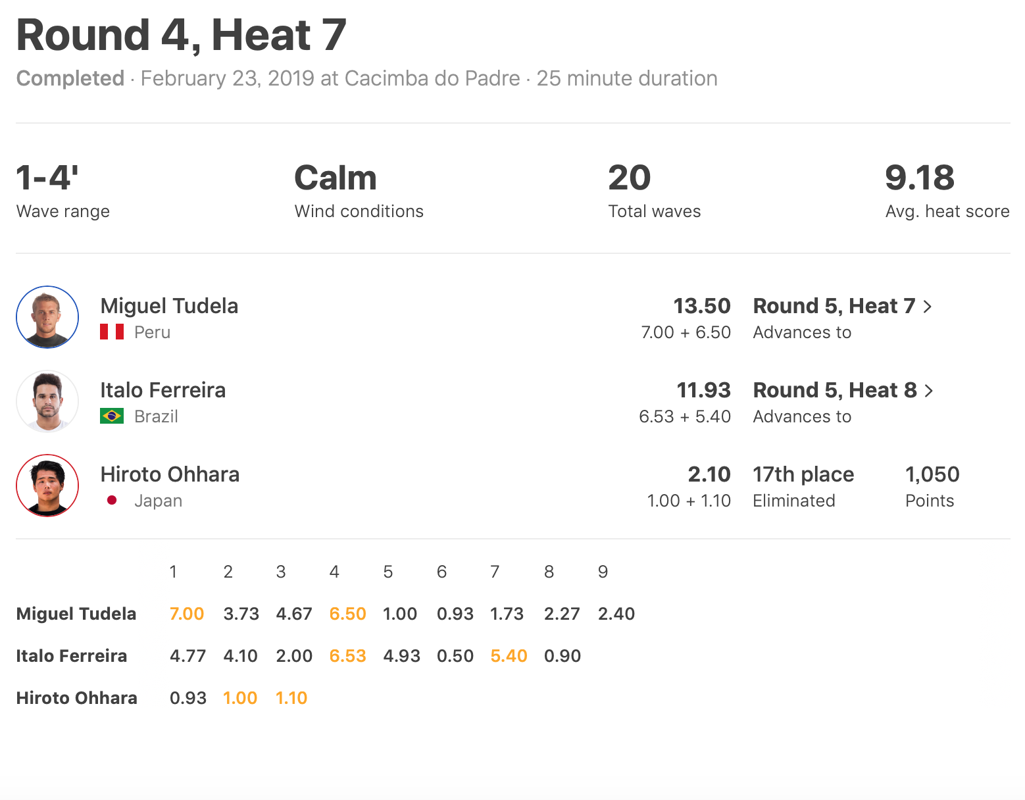1025x800 pixels.
Task: Click Italo Ferreira's highlighted 5.40 wave score
Action: pos(509,656)
